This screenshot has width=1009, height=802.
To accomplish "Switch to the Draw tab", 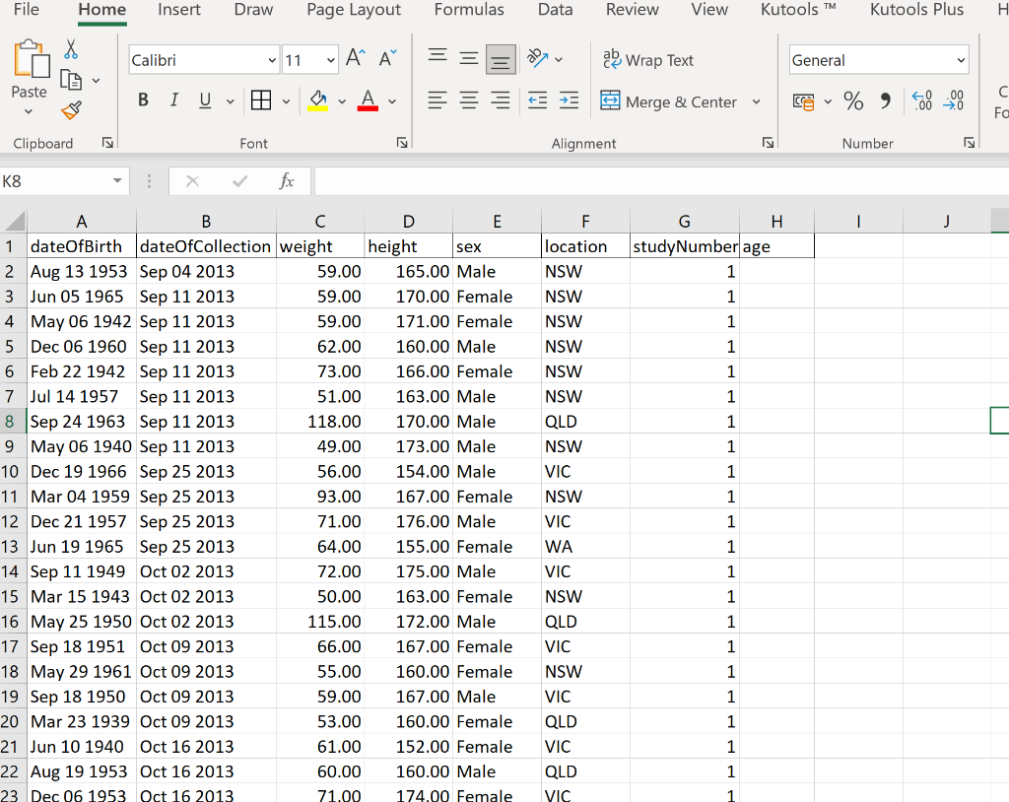I will coord(253,10).
